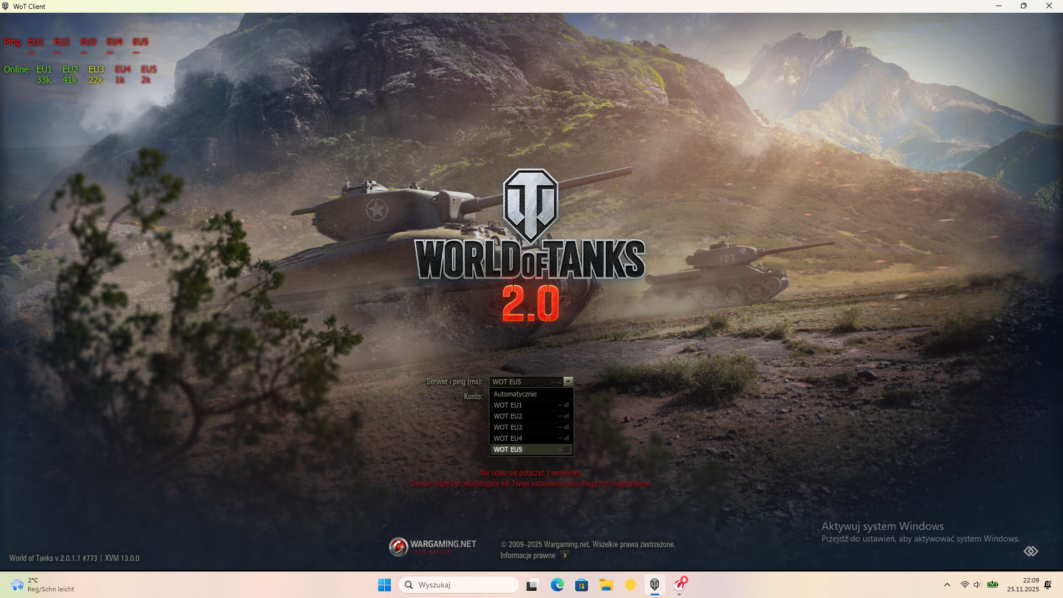
Task: Click the EU1 online count 33k
Action: click(44, 80)
